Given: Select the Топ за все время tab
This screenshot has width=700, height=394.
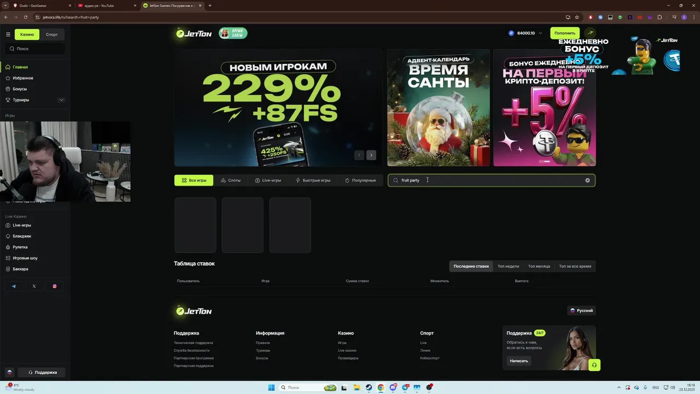Looking at the screenshot, I should coord(575,266).
